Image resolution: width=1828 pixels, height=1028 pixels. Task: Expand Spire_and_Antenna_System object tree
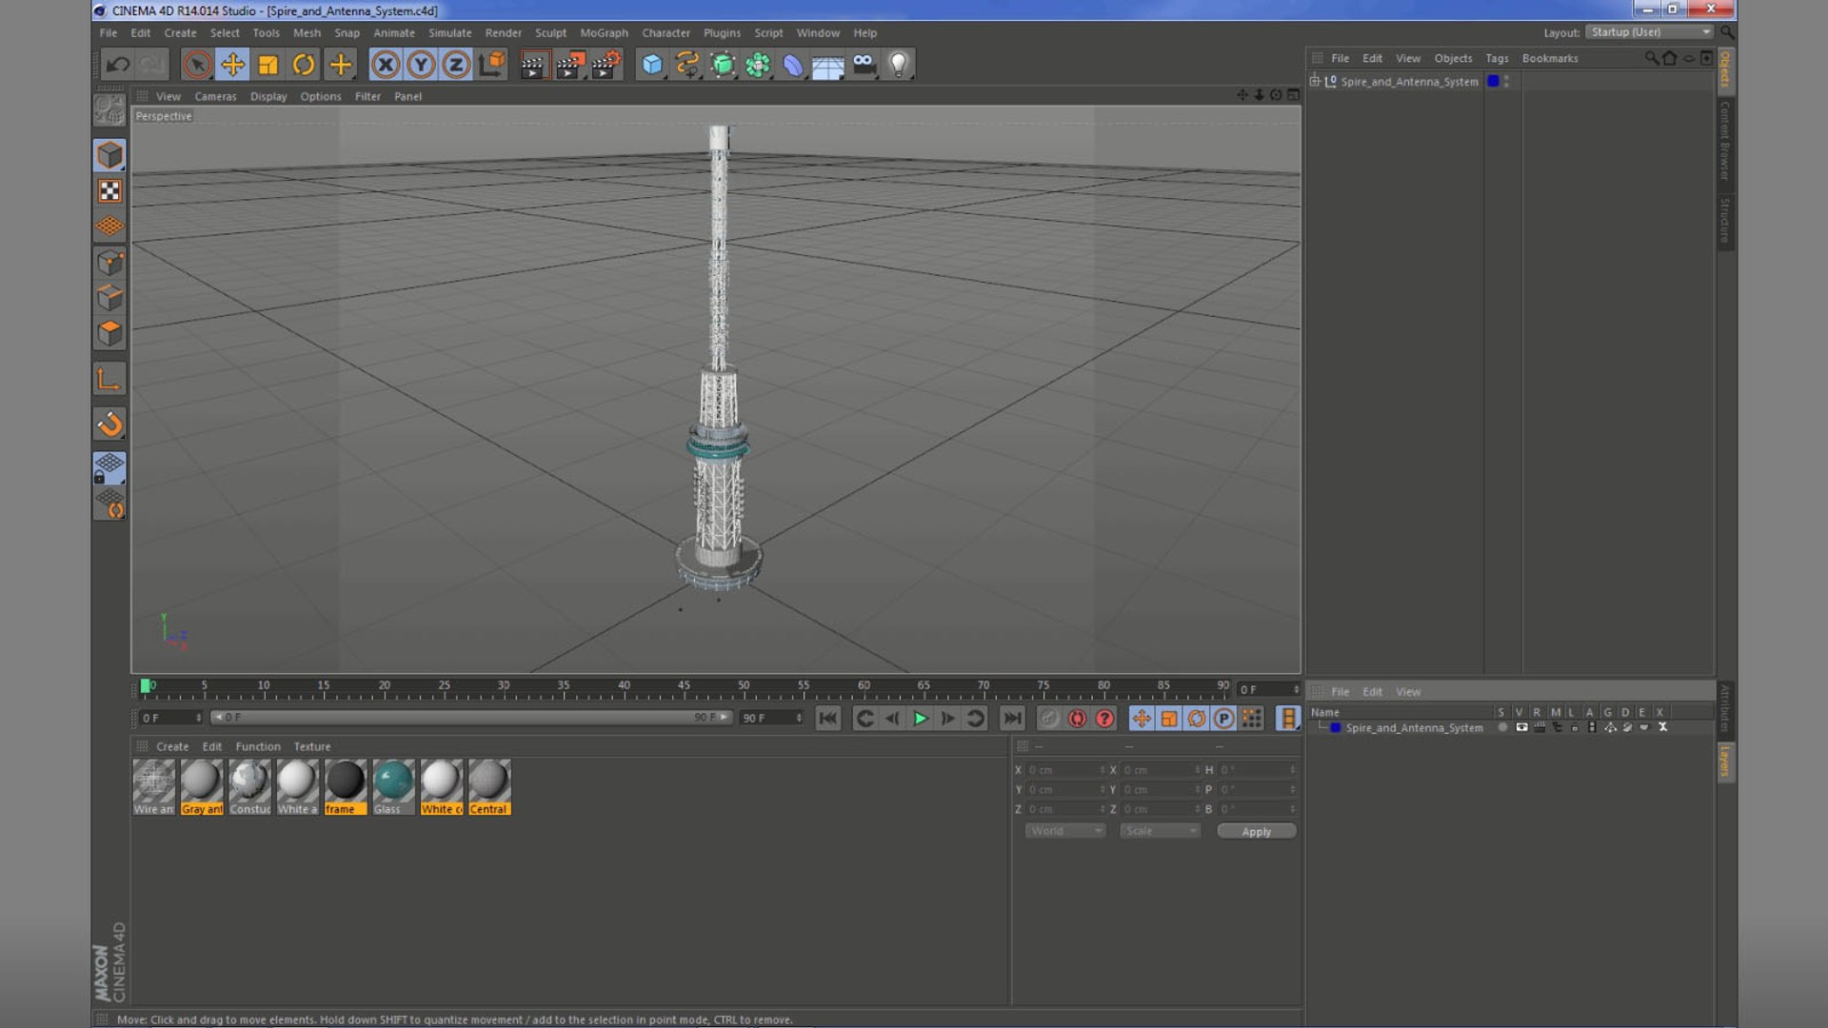pyautogui.click(x=1315, y=82)
